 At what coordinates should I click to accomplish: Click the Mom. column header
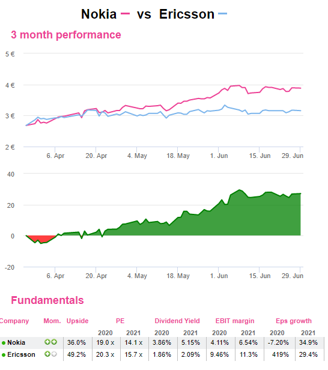pos(52,321)
